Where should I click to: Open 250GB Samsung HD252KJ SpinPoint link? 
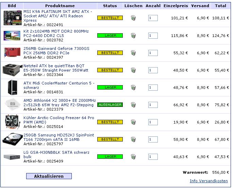tap(59, 137)
